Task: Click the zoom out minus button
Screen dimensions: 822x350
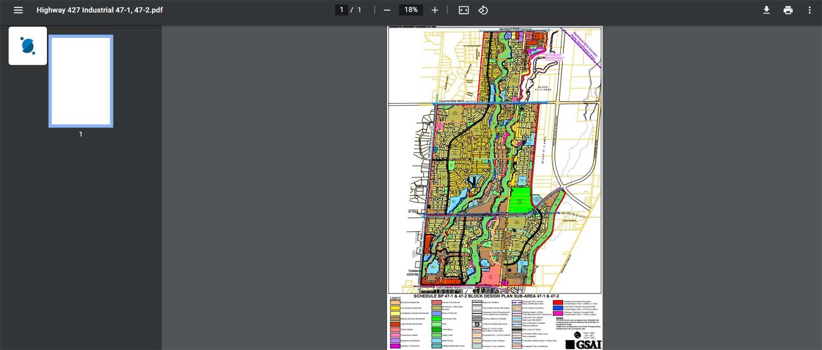Action: coord(387,10)
